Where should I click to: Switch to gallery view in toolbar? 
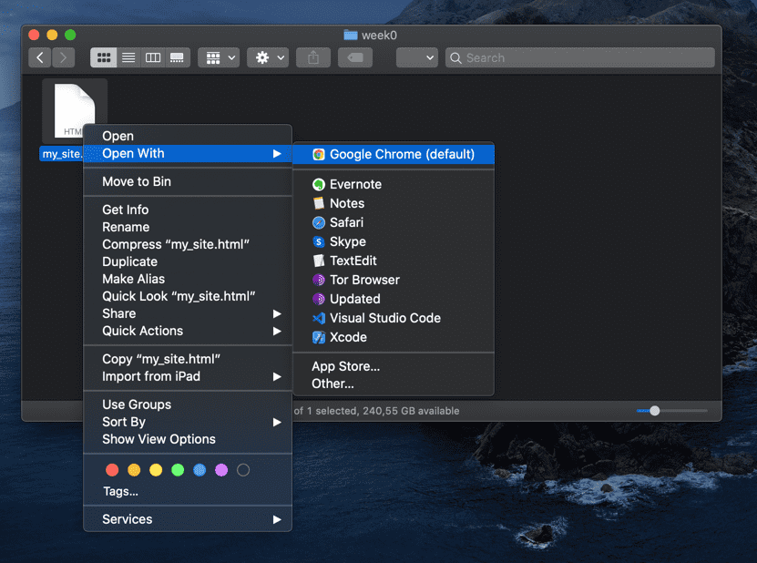[178, 58]
